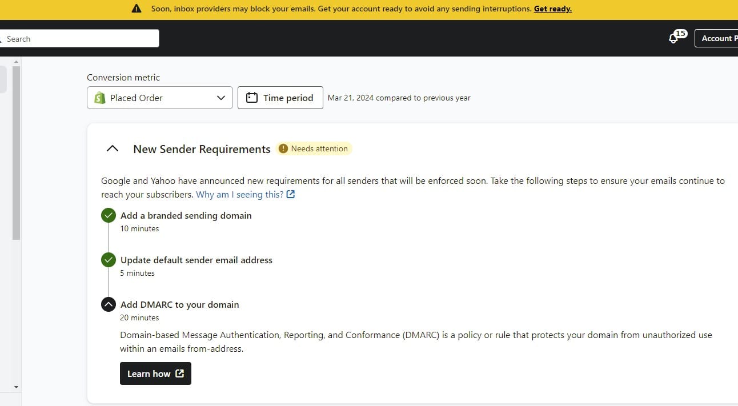Click into the Search field
The height and width of the screenshot is (406, 738).
(x=80, y=39)
